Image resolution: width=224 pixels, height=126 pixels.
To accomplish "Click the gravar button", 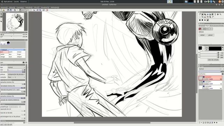I will click(x=210, y=35).
